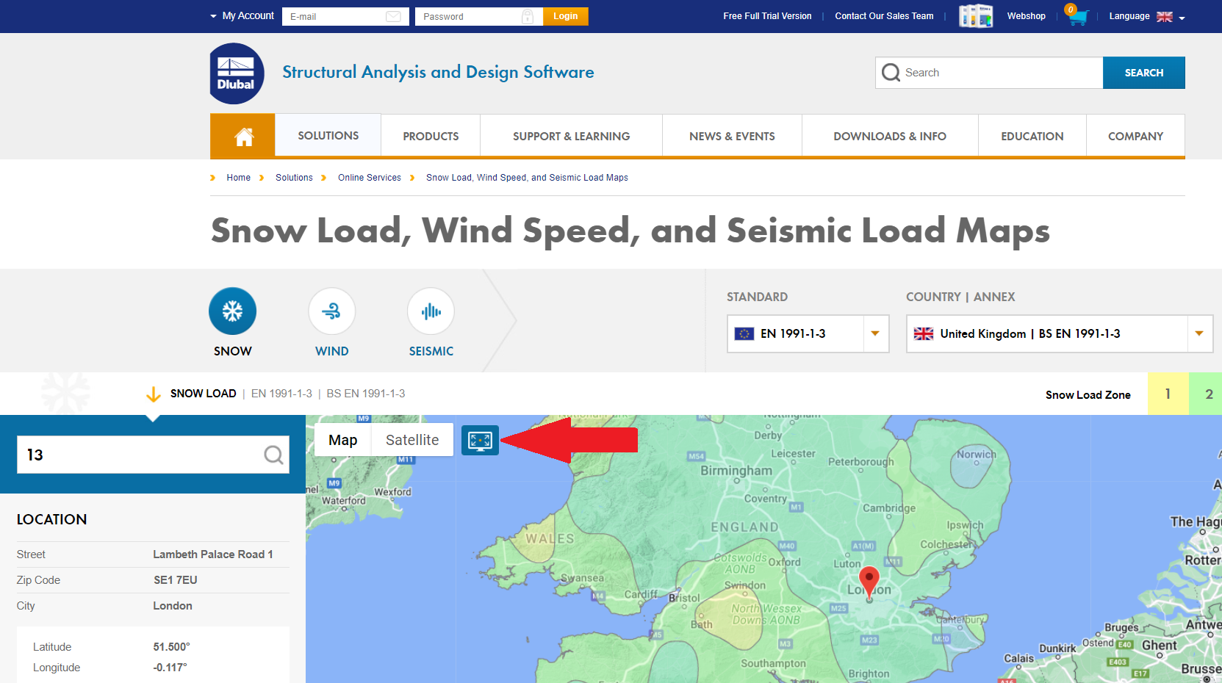The width and height of the screenshot is (1222, 683).
Task: Open the Webshop shopping cart icon
Action: click(1077, 15)
